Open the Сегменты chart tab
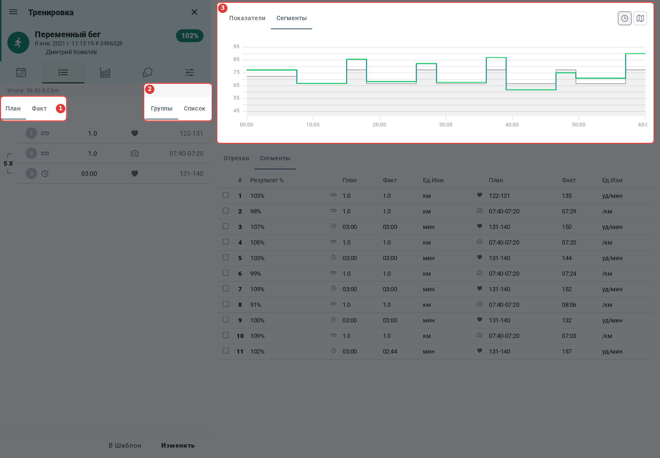 pyautogui.click(x=291, y=18)
